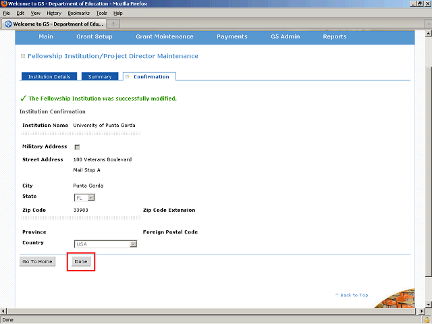
Task: Open the Grant Setup menu
Action: (94, 36)
